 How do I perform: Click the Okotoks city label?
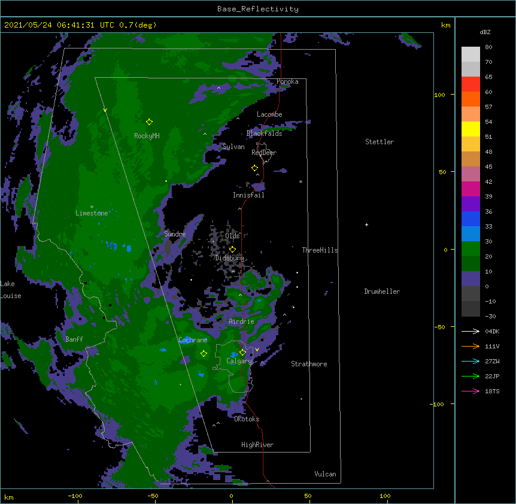pos(247,419)
